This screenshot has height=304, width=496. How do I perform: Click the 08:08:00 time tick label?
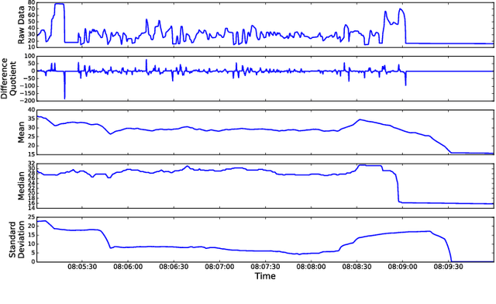(x=311, y=267)
